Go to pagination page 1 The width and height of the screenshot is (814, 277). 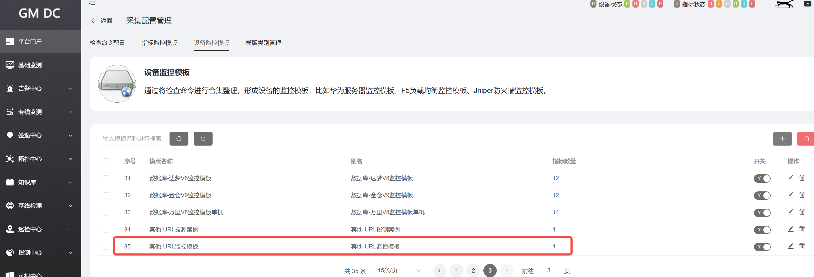coord(456,270)
